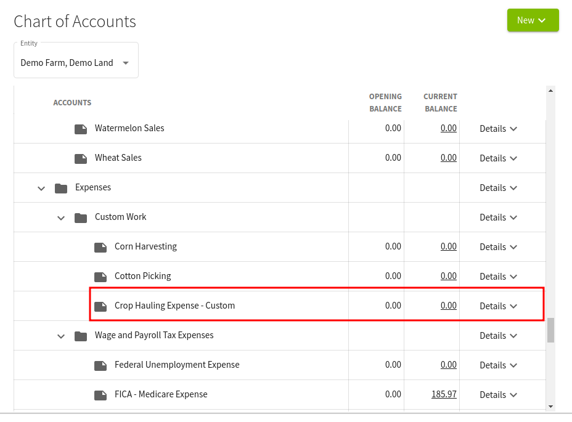Click the folder icon beside Expenses
Image resolution: width=572 pixels, height=422 pixels.
click(61, 187)
